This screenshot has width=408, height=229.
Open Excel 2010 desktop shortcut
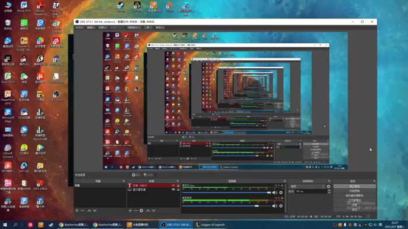[8, 78]
